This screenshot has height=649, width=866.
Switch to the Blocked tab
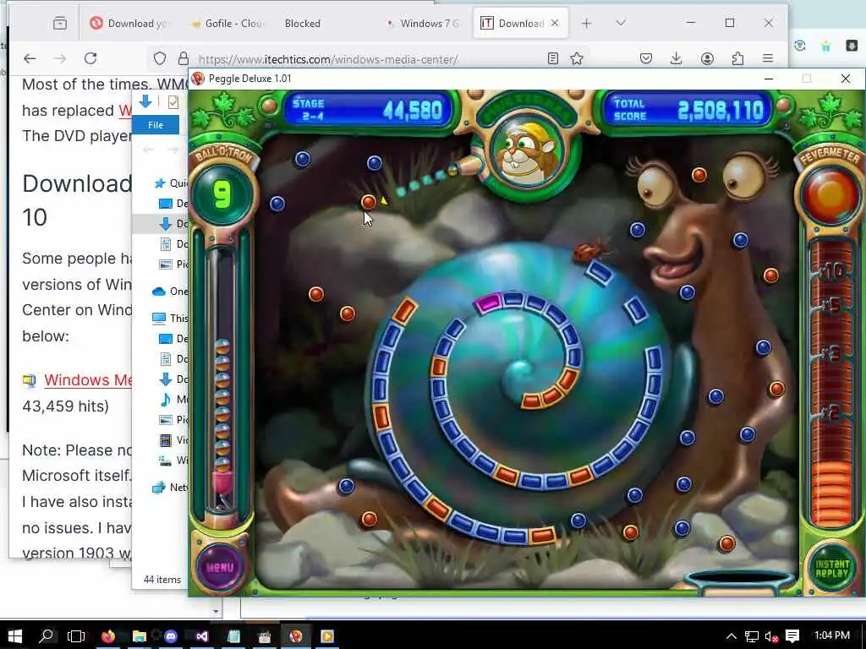pos(302,23)
